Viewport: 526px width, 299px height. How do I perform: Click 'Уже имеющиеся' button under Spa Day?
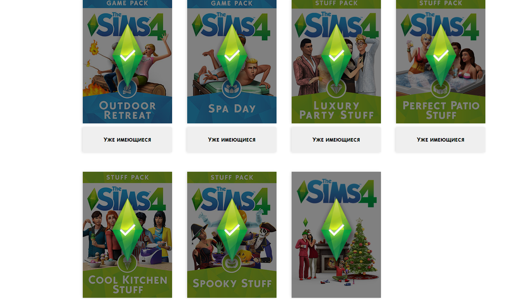pyautogui.click(x=232, y=140)
